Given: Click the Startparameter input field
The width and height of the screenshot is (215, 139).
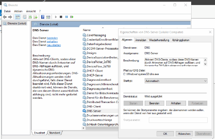Looking at the screenshot, I should pos(178,120).
